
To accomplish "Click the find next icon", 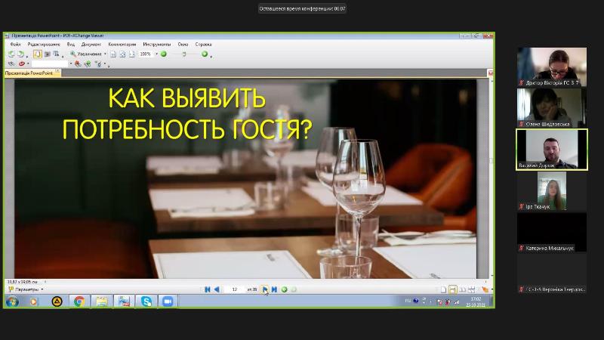I will coord(88,63).
